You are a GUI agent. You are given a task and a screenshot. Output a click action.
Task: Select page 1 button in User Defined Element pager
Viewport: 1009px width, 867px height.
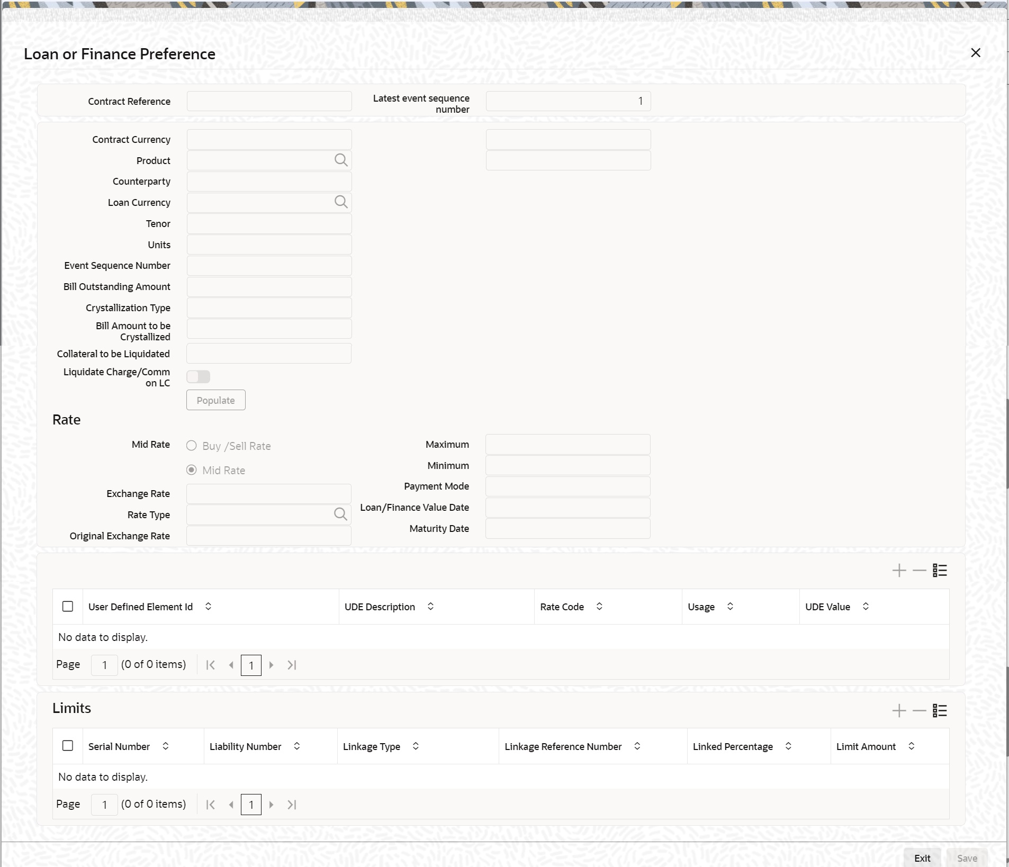(251, 665)
